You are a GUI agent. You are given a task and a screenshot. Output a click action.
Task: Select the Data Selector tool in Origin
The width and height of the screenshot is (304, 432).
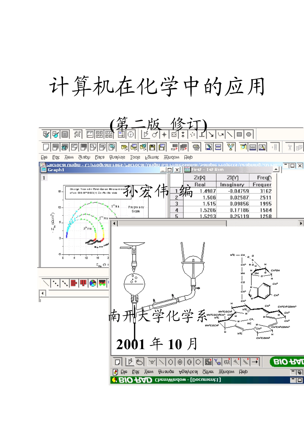[183, 134]
